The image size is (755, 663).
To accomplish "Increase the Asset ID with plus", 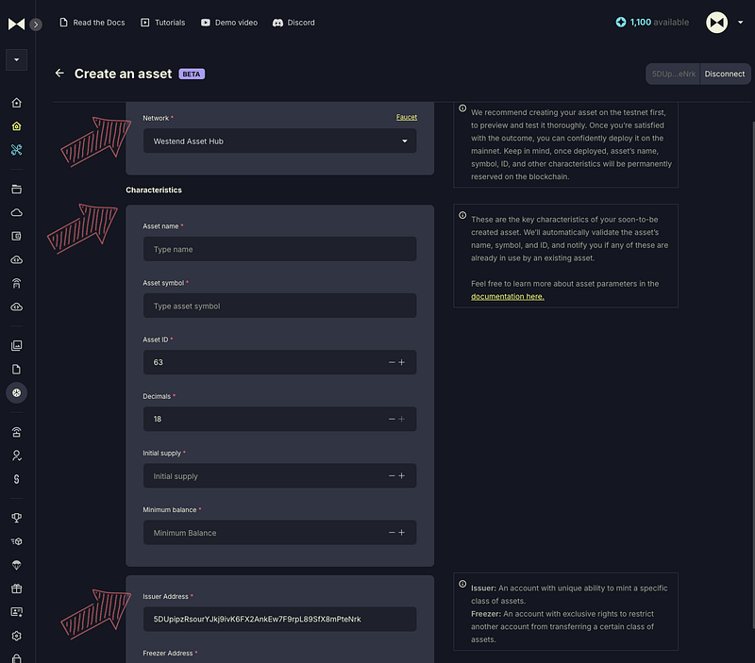I will (x=402, y=362).
